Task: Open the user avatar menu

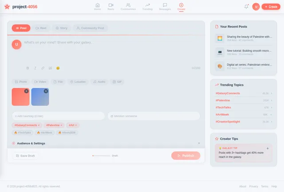Action: click(256, 6)
